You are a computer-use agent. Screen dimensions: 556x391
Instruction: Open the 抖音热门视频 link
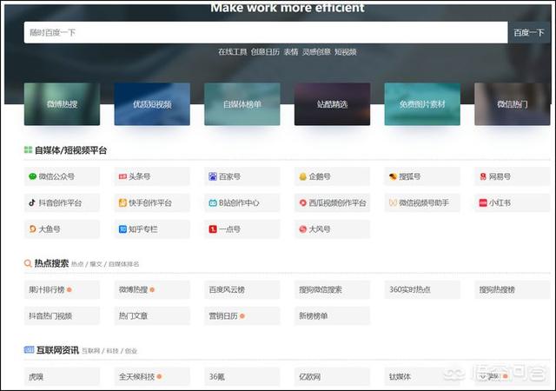[62, 315]
